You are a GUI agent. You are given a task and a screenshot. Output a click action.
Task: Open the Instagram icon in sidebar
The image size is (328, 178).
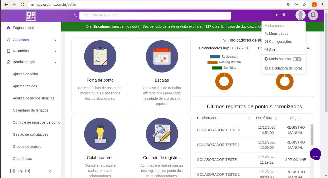28,171
